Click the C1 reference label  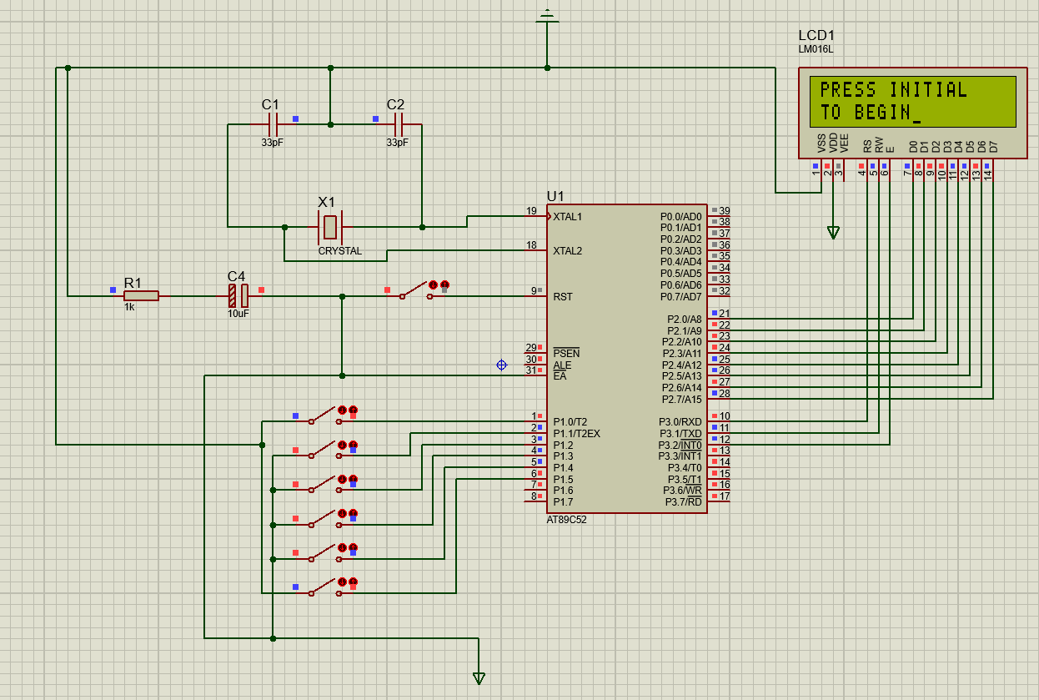[270, 104]
